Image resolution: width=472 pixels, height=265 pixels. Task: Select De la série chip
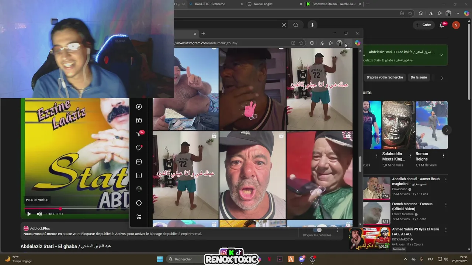point(419,78)
